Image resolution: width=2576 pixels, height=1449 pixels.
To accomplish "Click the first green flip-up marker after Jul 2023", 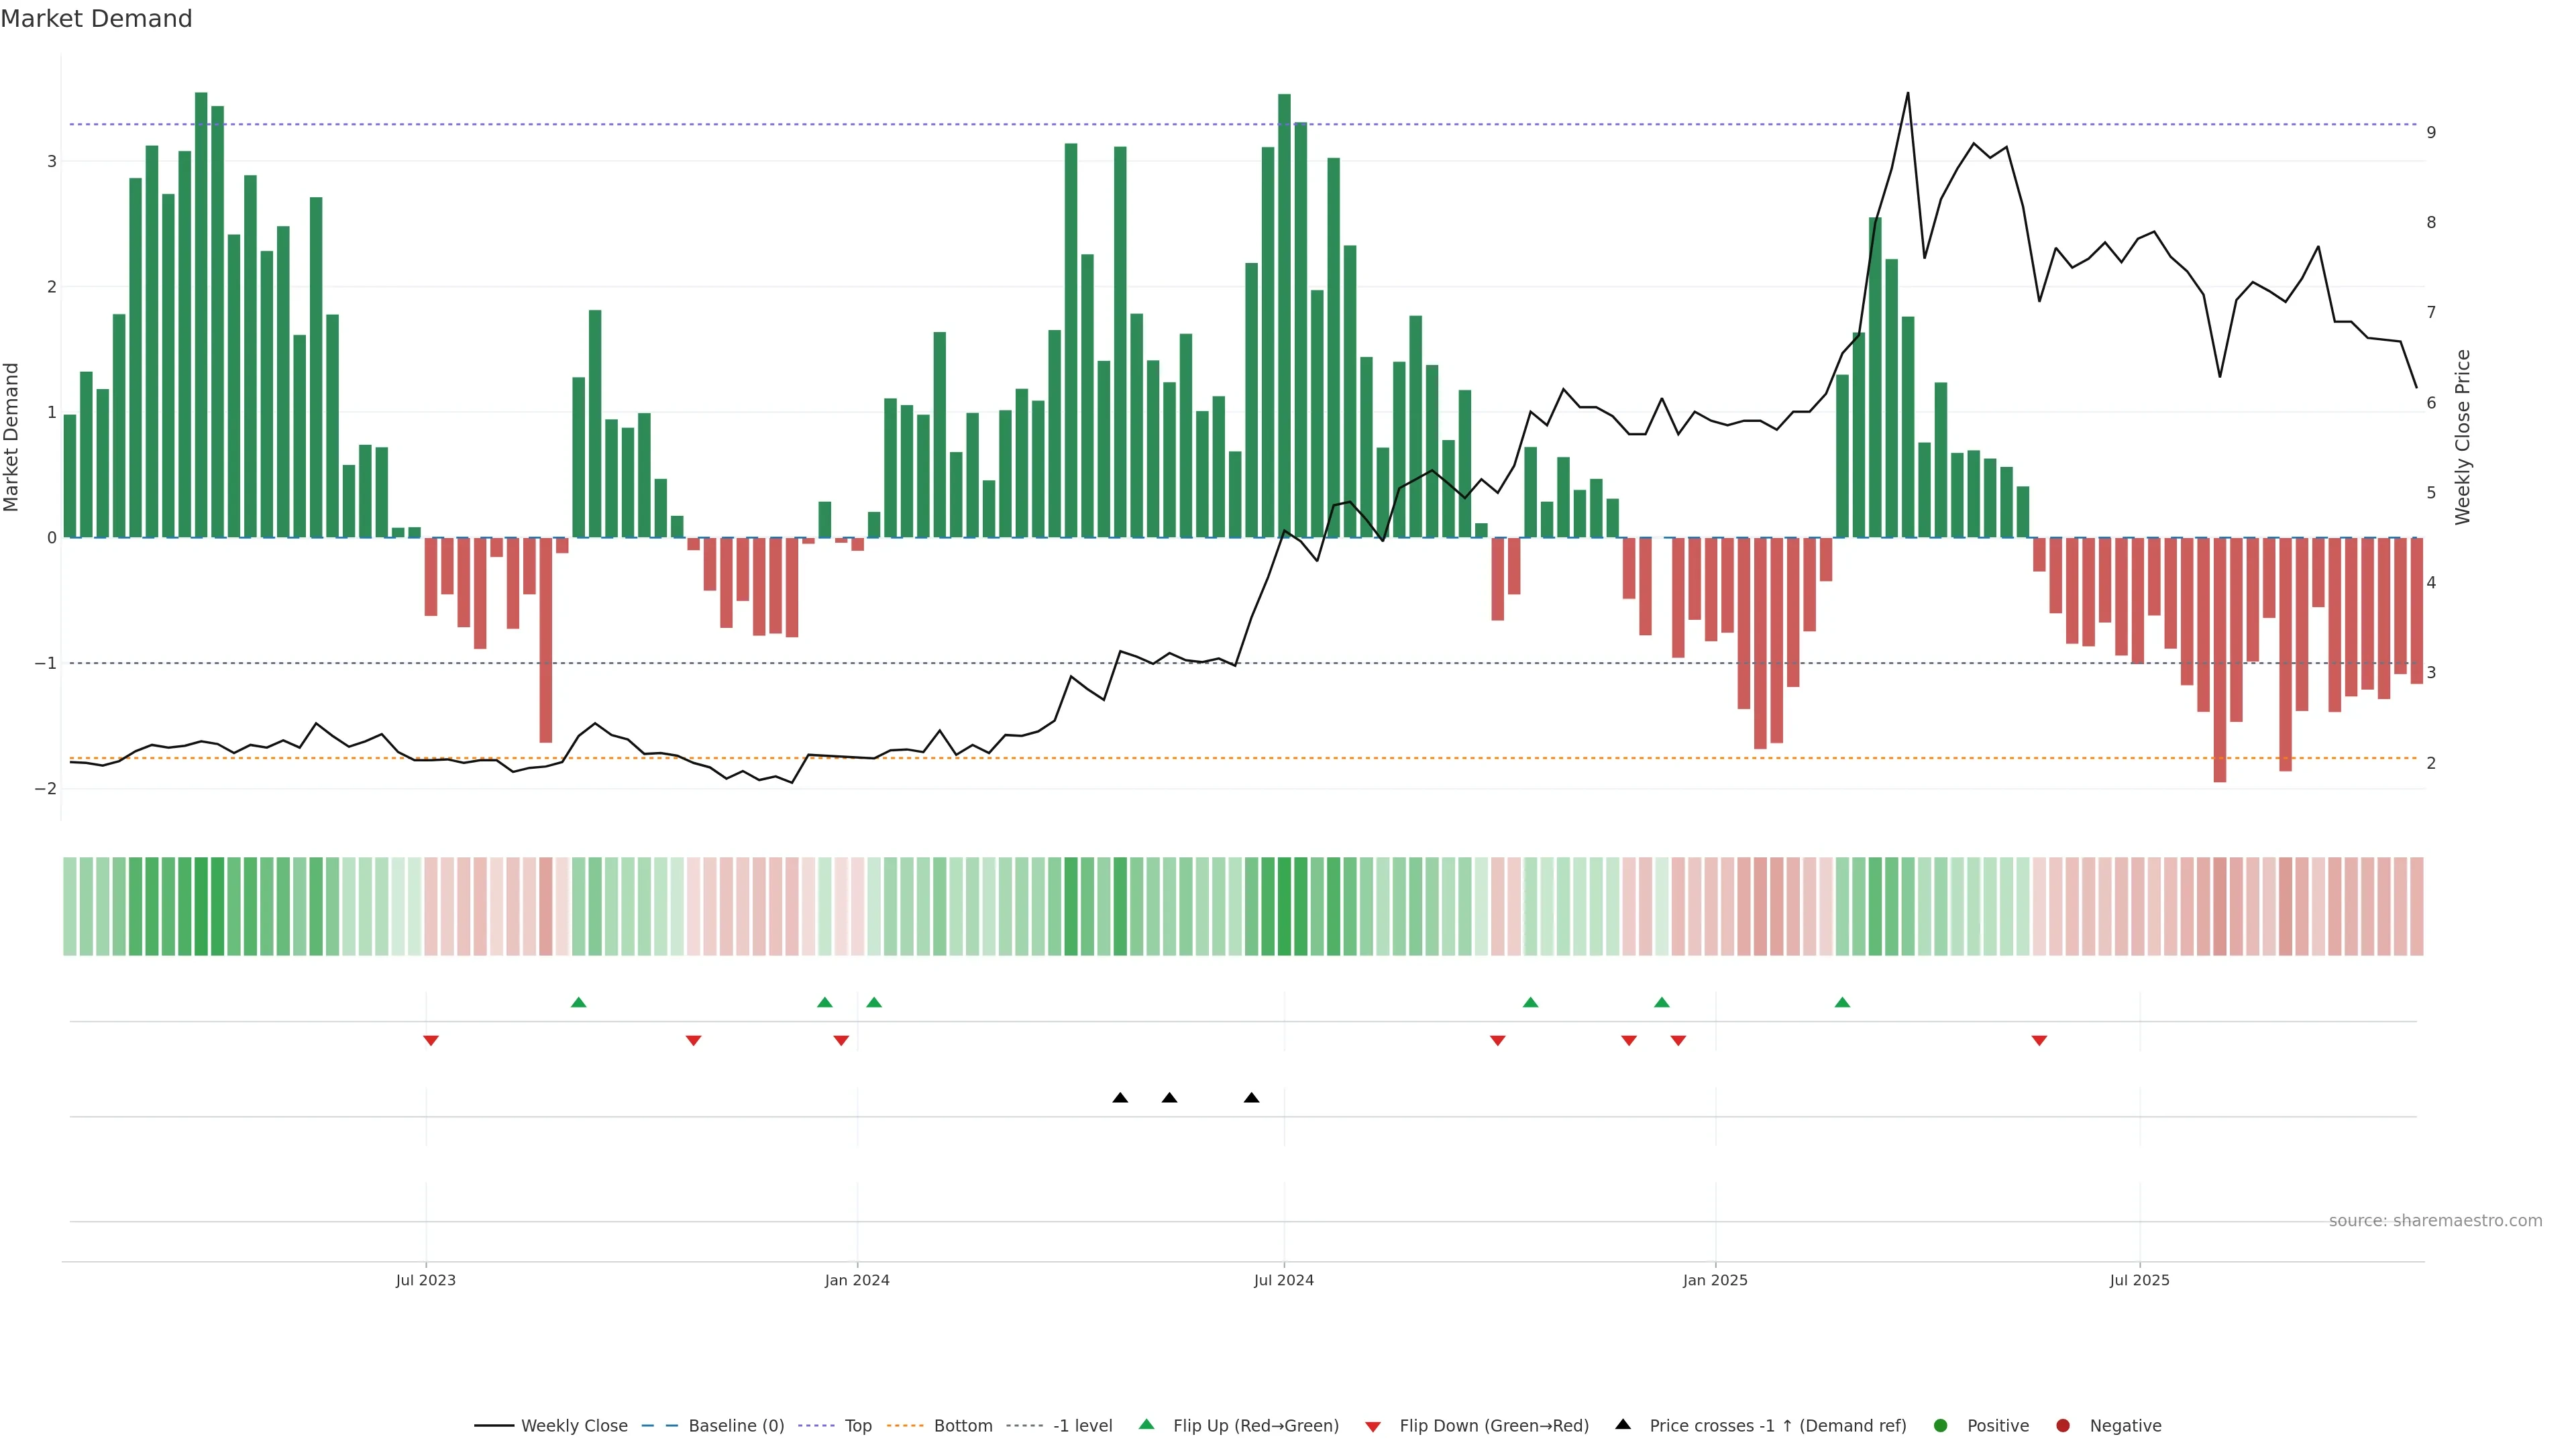I will tap(578, 1002).
